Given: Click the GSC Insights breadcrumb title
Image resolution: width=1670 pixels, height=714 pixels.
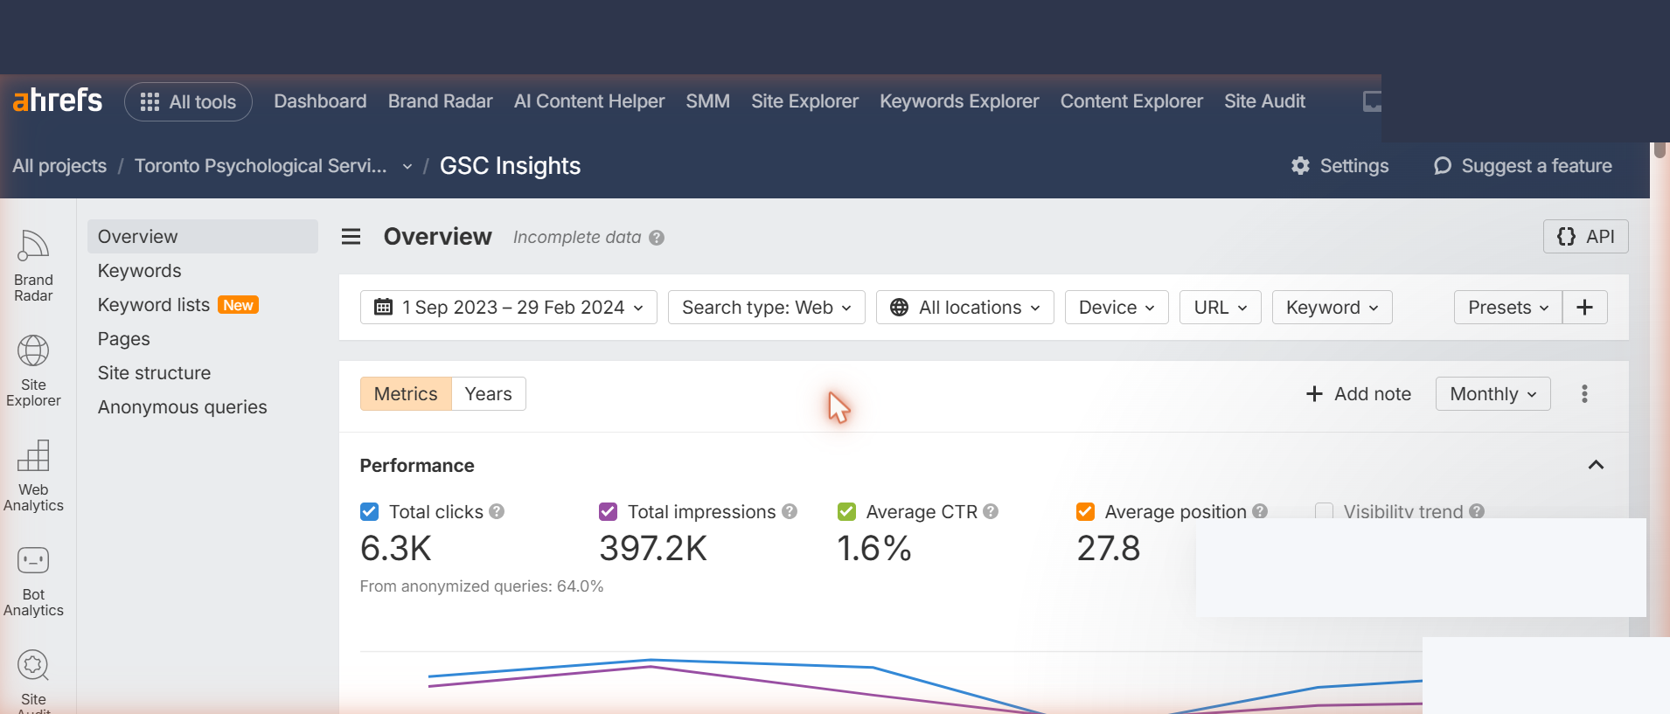Looking at the screenshot, I should (510, 166).
